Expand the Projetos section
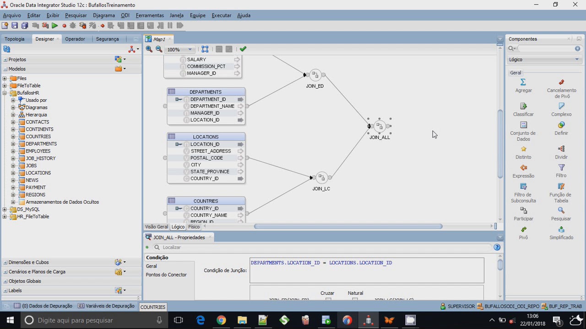 click(5, 59)
